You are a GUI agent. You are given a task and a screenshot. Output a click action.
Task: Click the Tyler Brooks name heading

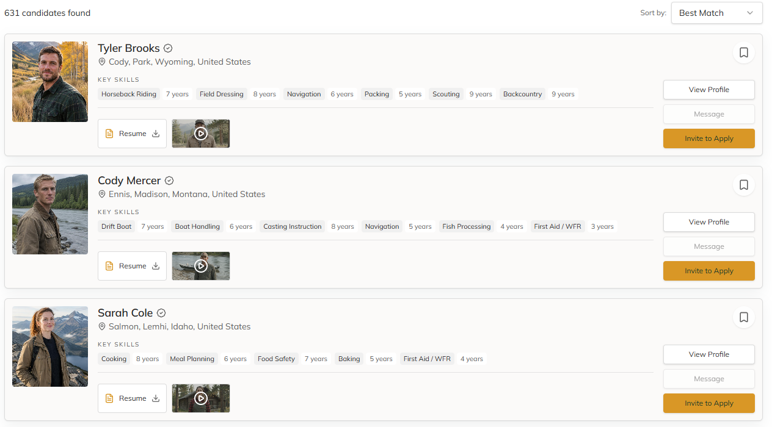pyautogui.click(x=129, y=48)
